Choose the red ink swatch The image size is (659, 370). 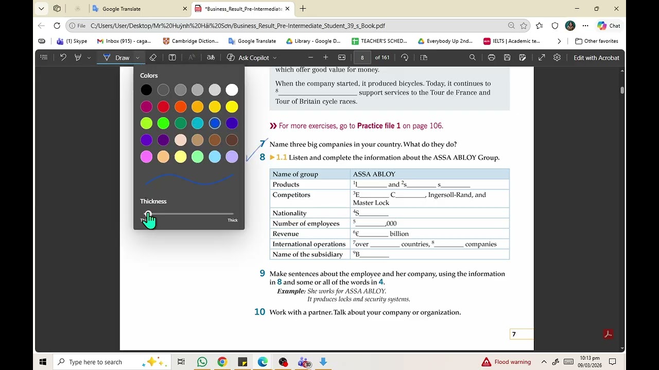tap(163, 106)
